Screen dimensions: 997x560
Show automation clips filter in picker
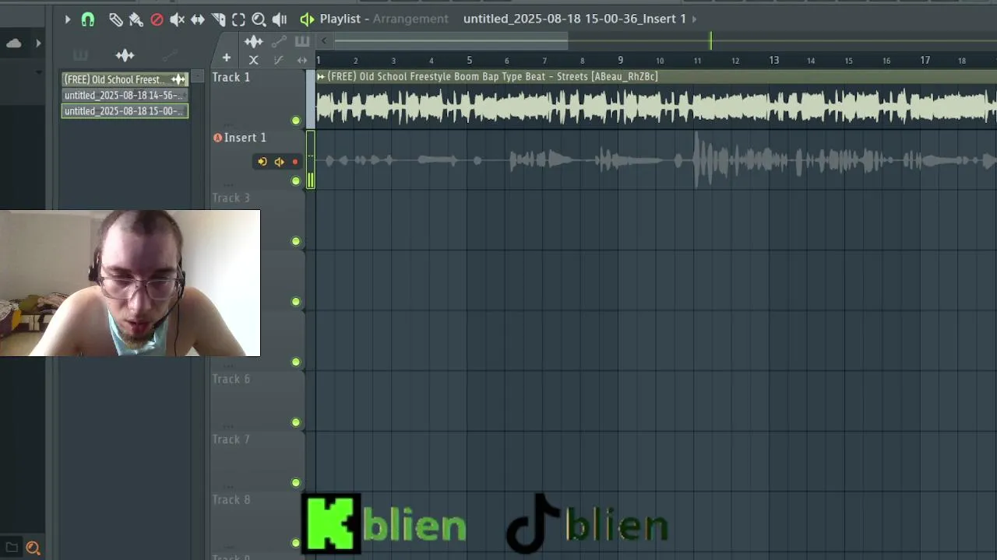coord(170,55)
